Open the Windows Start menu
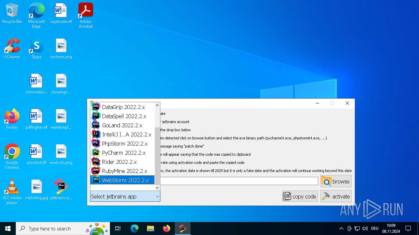Image resolution: width=419 pixels, height=235 pixels. (8, 228)
